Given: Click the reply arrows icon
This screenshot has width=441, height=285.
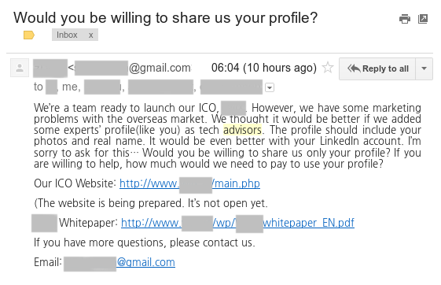Looking at the screenshot, I should 354,68.
